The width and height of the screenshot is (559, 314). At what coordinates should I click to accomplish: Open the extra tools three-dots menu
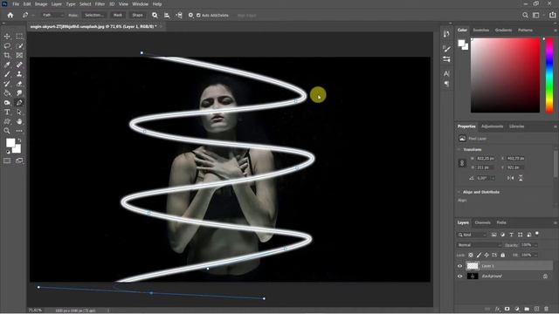coord(19,131)
